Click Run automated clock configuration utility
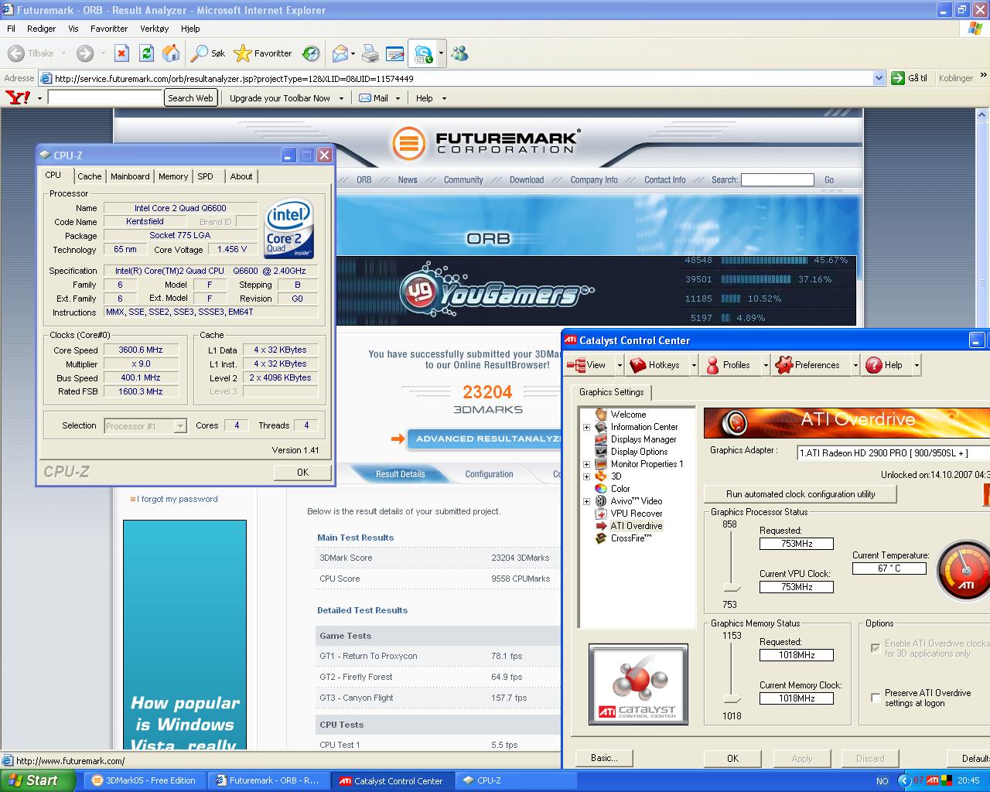This screenshot has width=990, height=792. tap(801, 494)
